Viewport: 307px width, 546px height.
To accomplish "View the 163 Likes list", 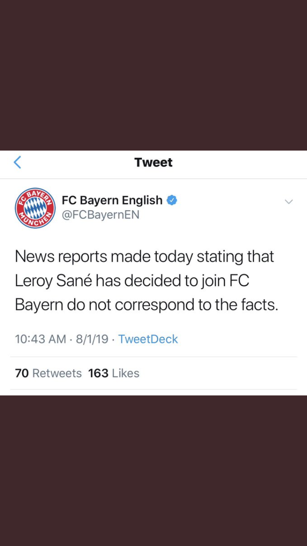I will pos(114,373).
